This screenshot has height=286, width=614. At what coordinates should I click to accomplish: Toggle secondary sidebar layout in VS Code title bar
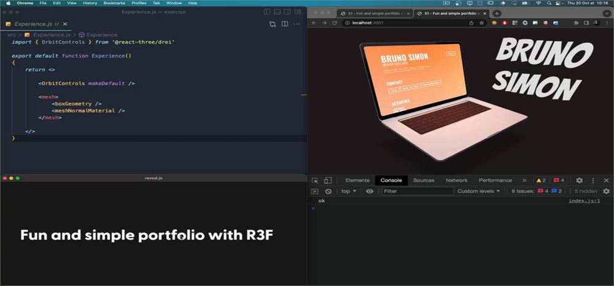(287, 12)
